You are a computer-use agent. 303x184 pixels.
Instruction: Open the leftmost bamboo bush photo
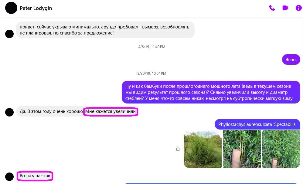pyautogui.click(x=203, y=149)
